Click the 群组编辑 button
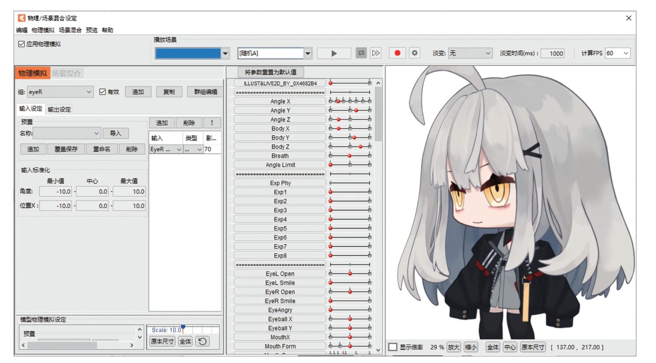Image resolution: width=656 pixels, height=363 pixels. [206, 92]
